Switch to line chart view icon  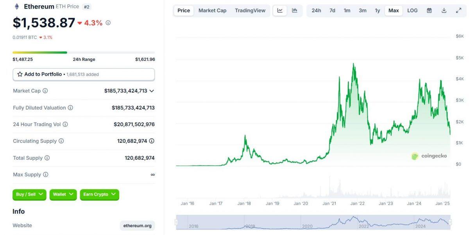(x=280, y=11)
